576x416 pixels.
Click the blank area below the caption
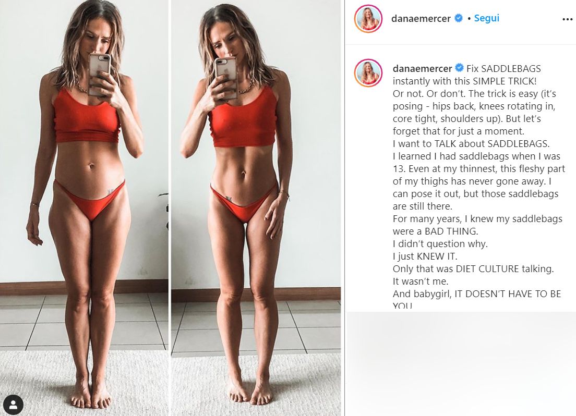coord(461,363)
